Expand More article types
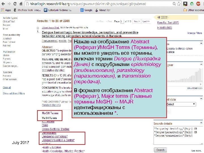Image resolution: width=204 pixels, height=153 pixels. coord(5,29)
